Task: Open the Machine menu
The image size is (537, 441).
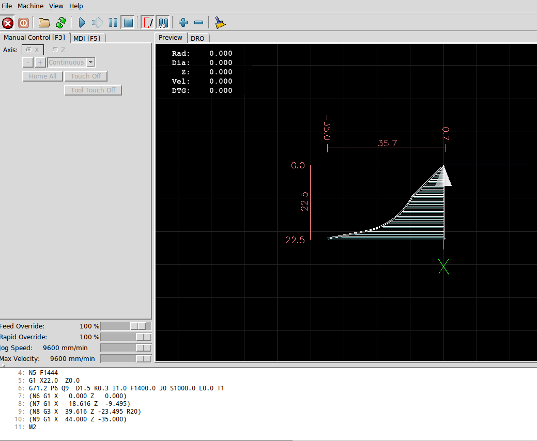Action: (30, 6)
